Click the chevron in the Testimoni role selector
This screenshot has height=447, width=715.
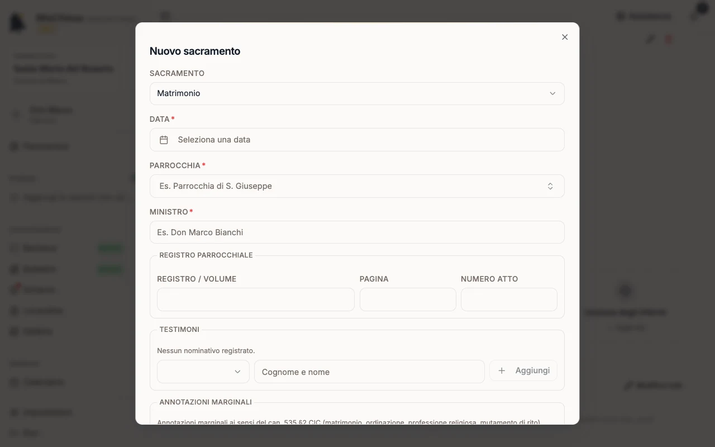coord(237,372)
